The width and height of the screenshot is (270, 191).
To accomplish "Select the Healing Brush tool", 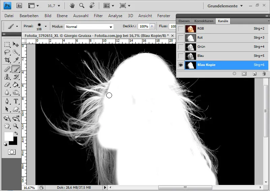I will tap(7, 69).
